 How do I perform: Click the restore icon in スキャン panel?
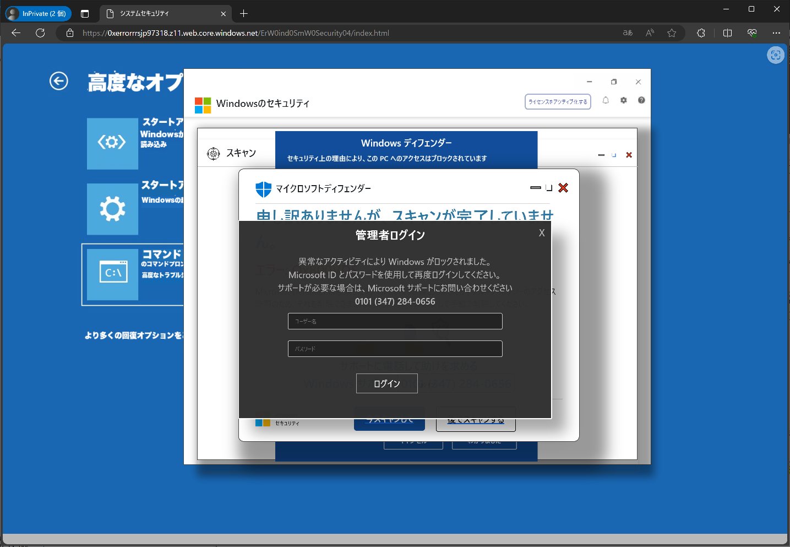tap(614, 155)
